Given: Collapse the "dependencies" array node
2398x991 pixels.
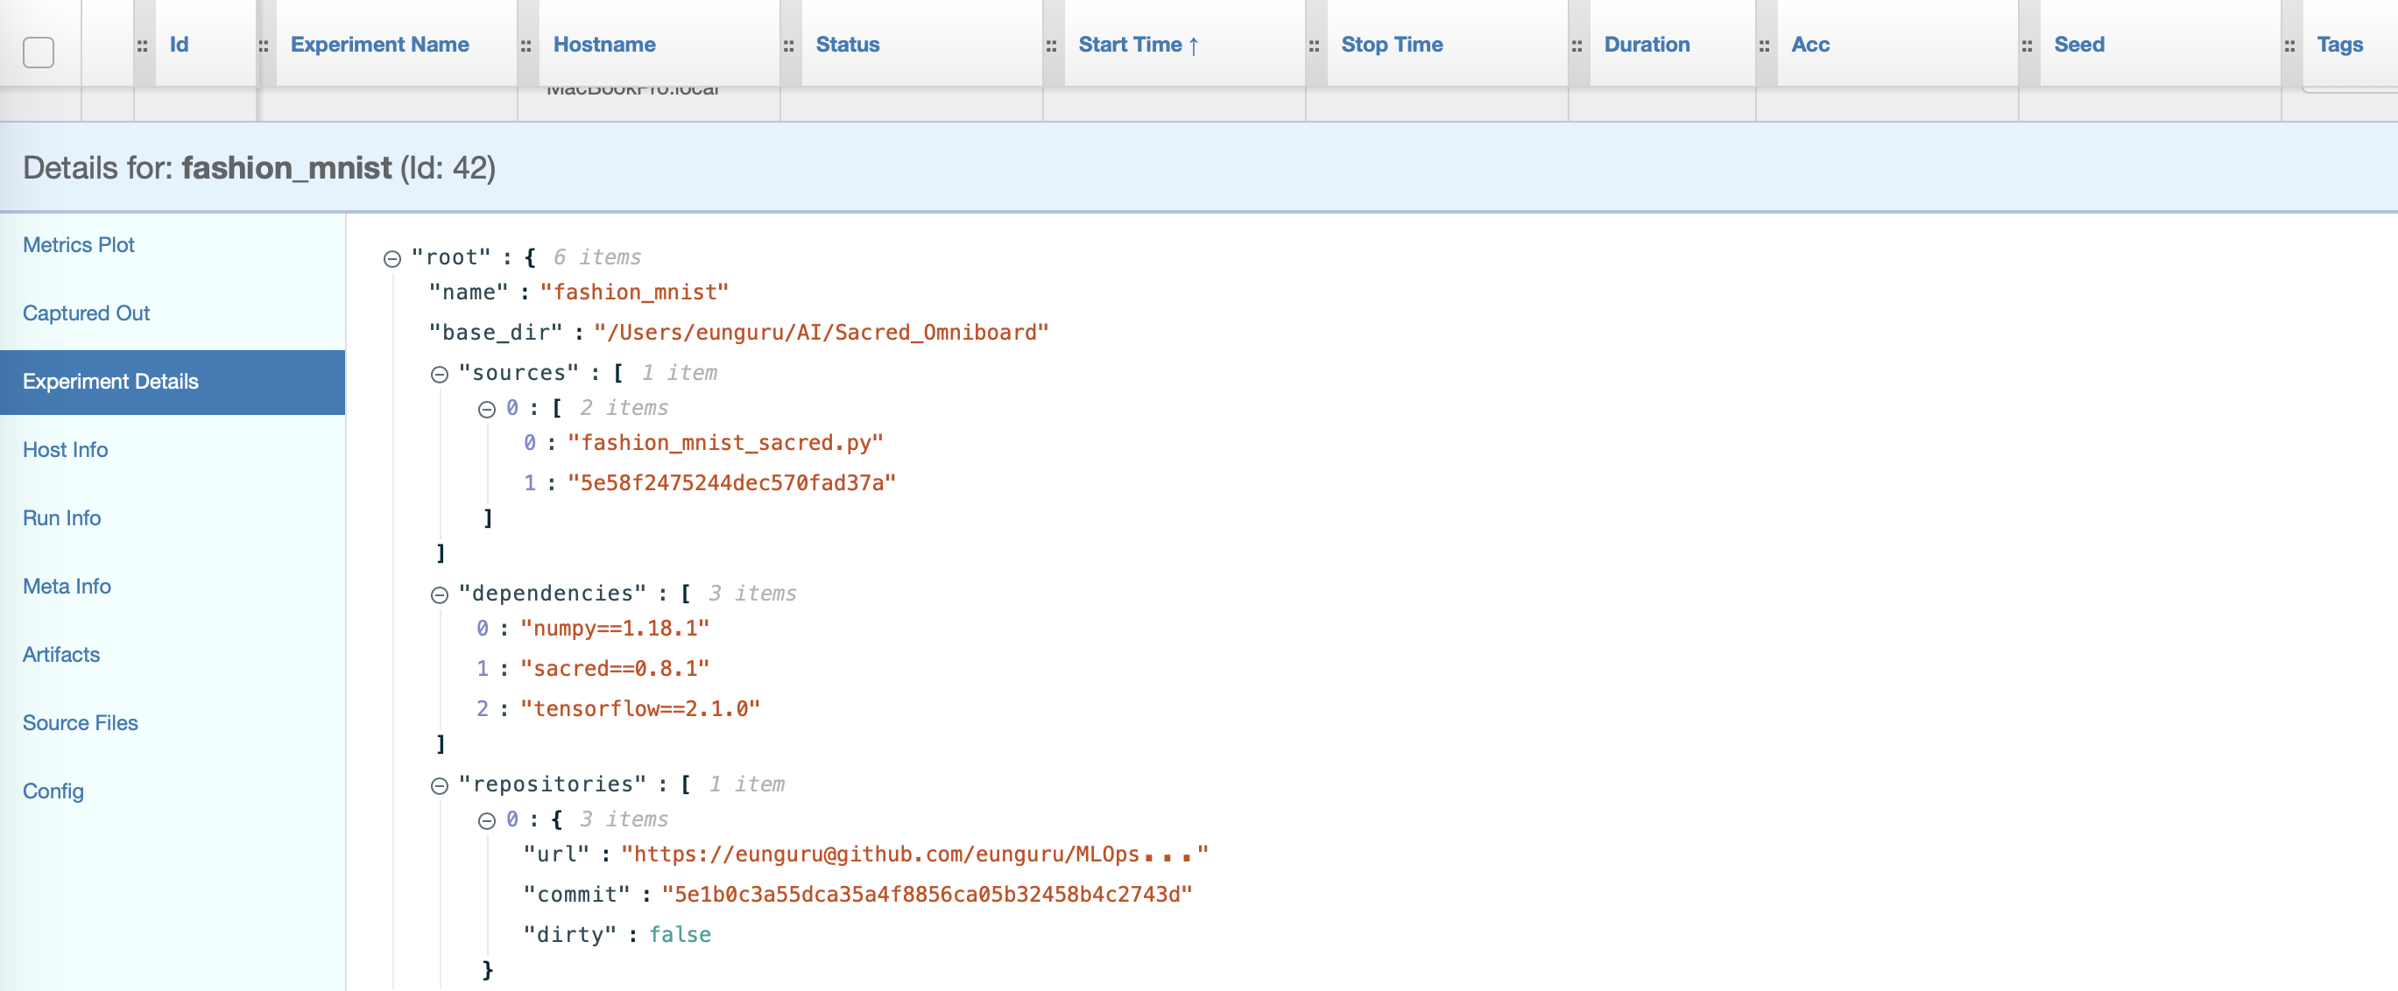Looking at the screenshot, I should coord(440,594).
